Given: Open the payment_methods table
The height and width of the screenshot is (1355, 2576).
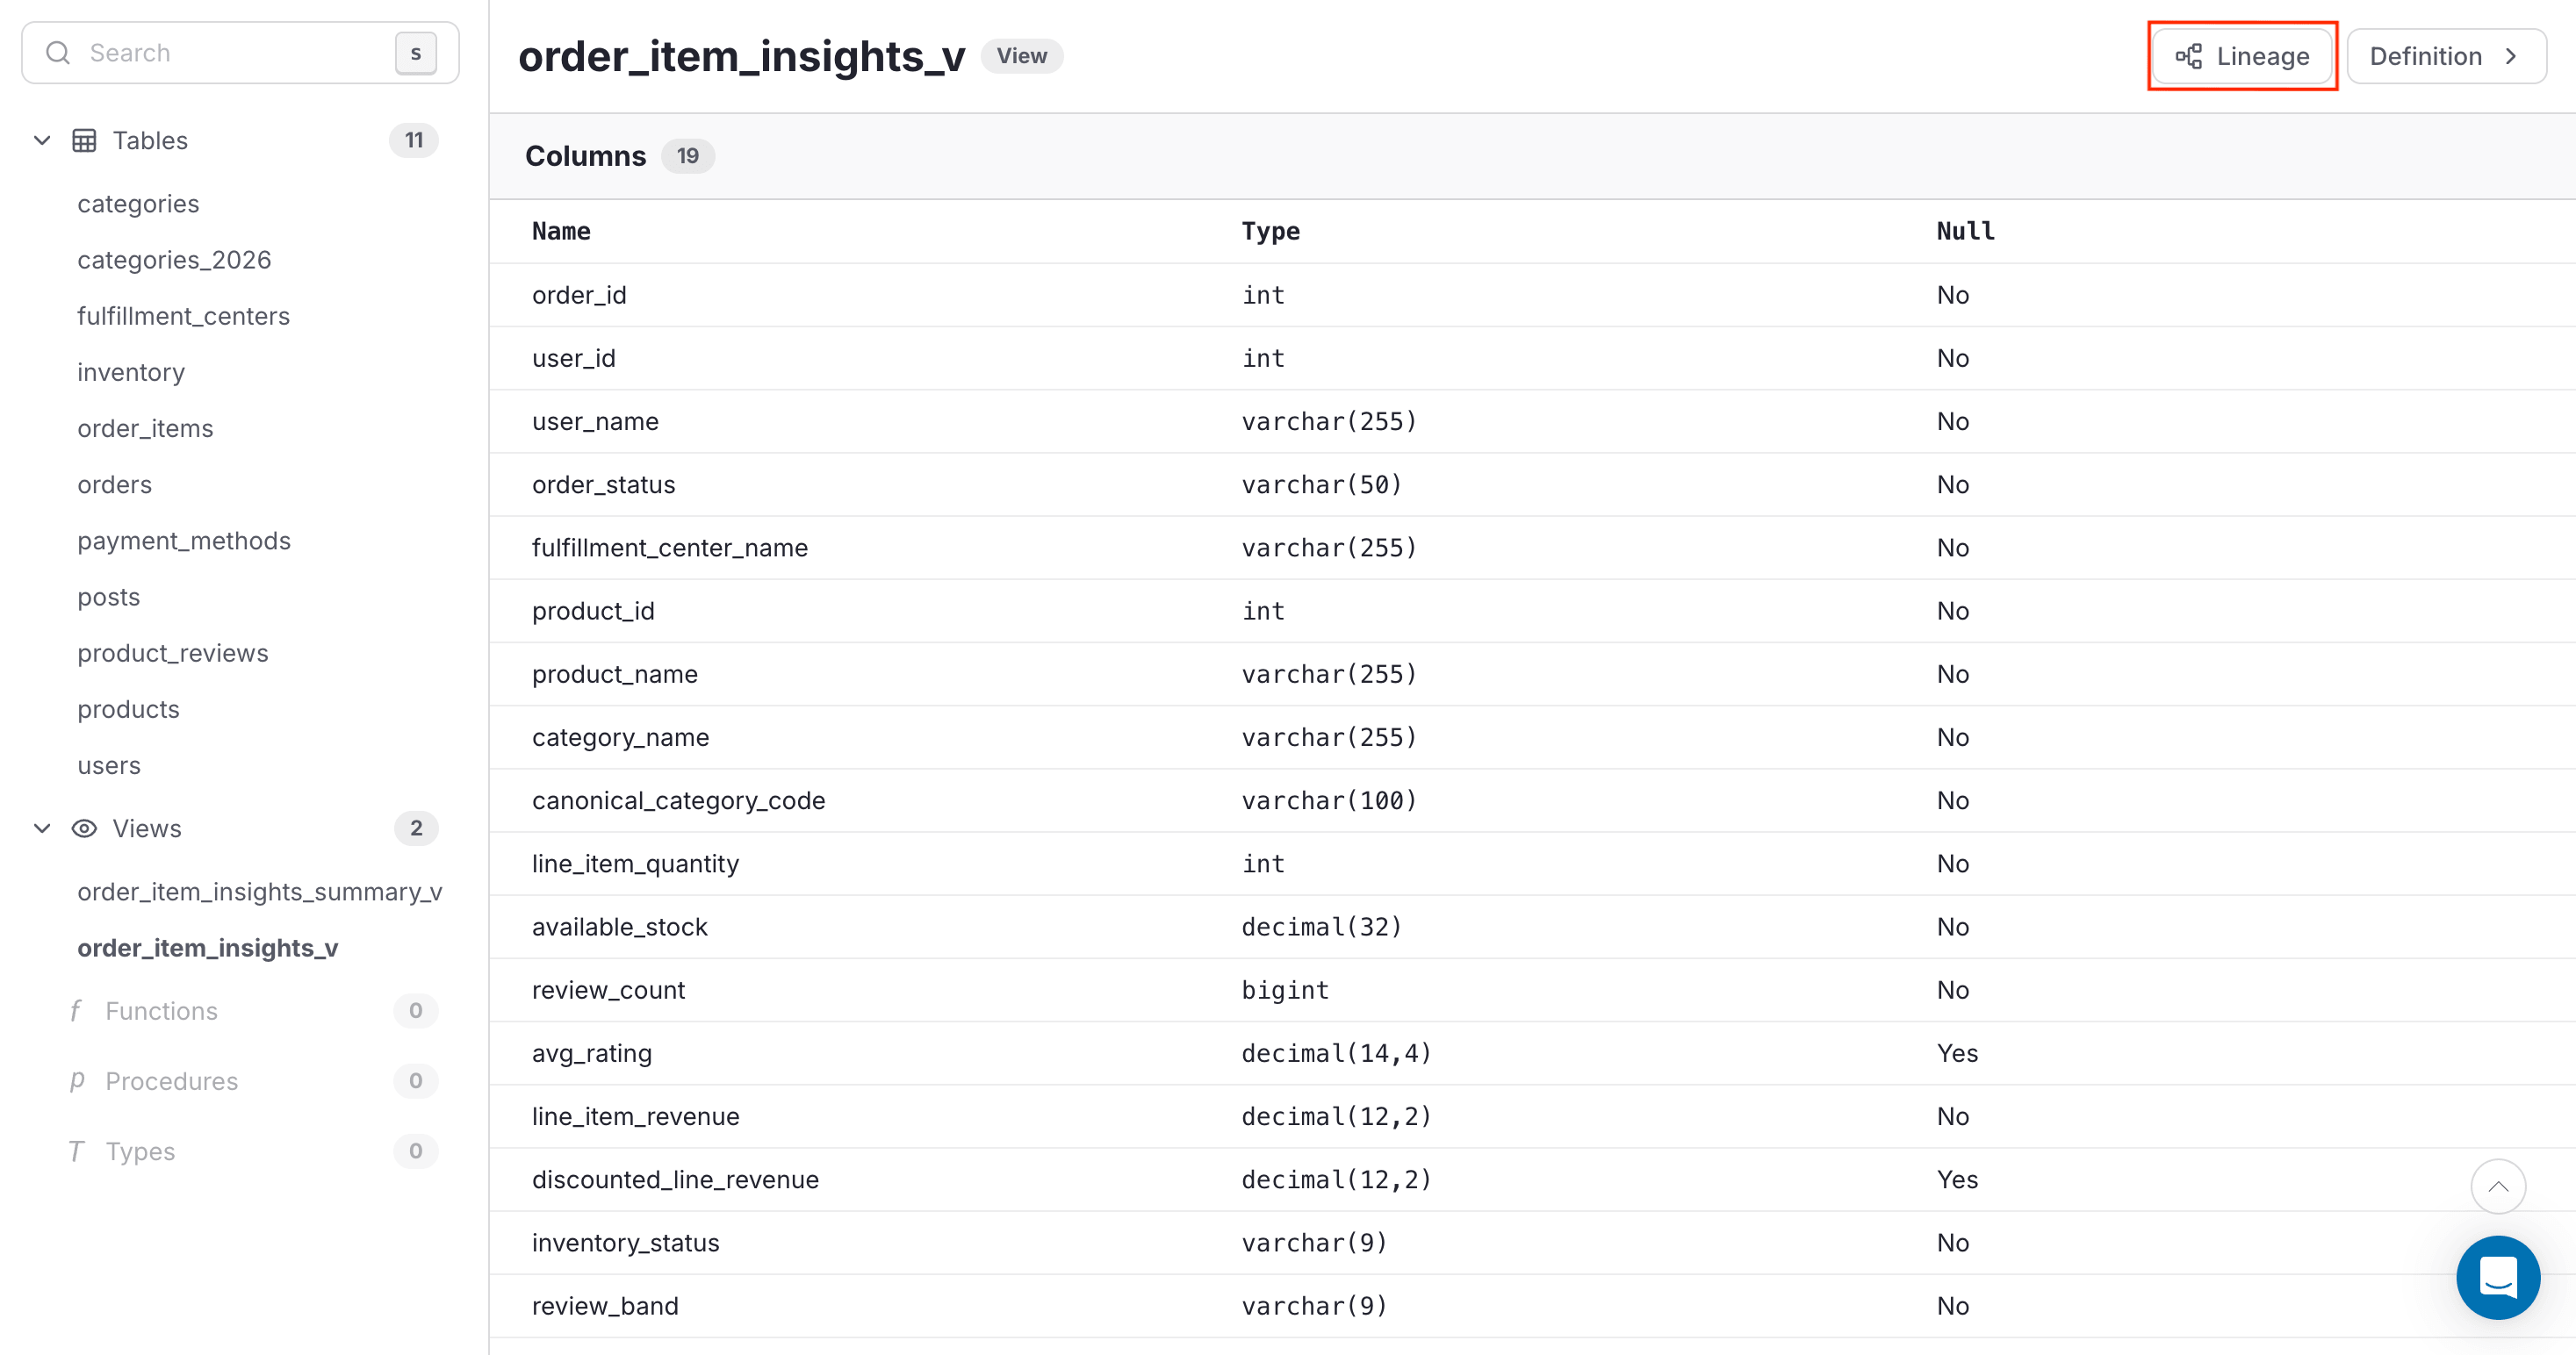Looking at the screenshot, I should coord(184,540).
